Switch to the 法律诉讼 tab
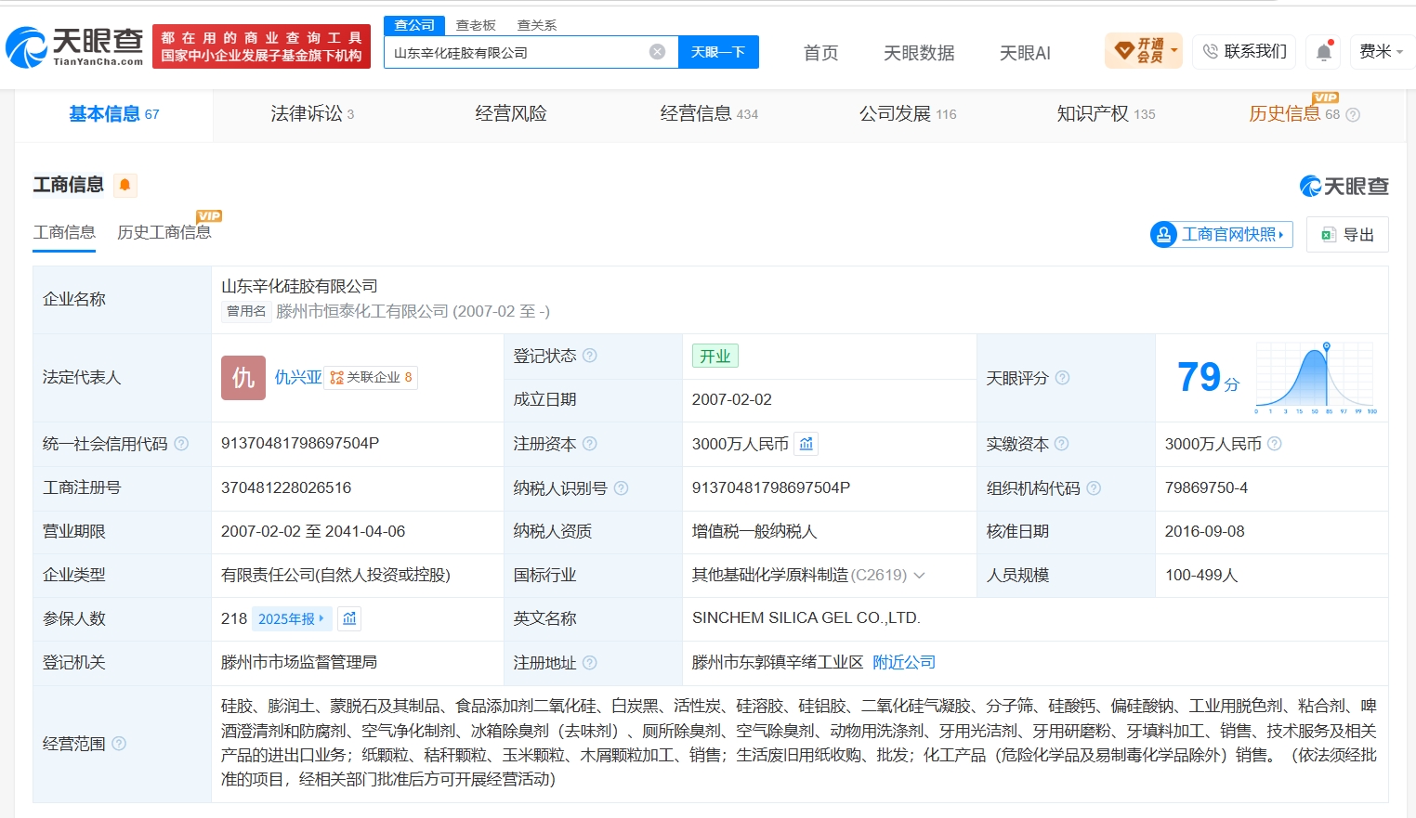1416x818 pixels. pyautogui.click(x=312, y=114)
